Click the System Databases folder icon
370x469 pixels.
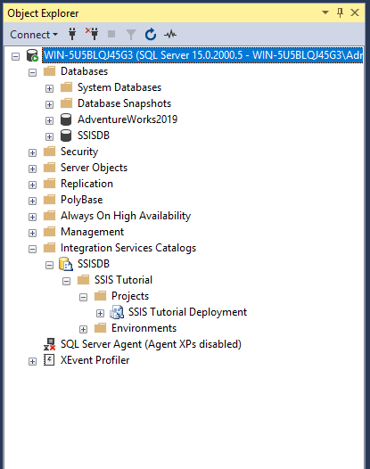click(66, 87)
